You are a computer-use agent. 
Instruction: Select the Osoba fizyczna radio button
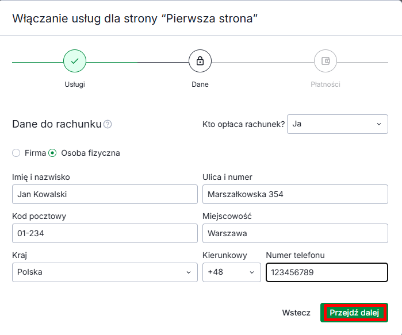point(52,153)
